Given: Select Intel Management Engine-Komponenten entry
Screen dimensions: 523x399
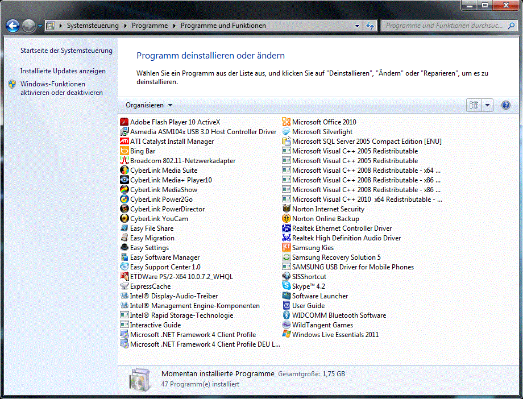Looking at the screenshot, I should click(x=190, y=306).
